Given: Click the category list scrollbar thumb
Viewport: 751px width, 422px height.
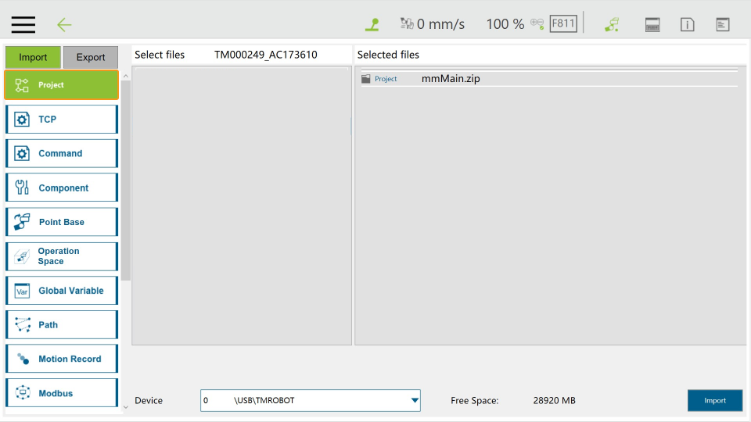Looking at the screenshot, I should pos(125,181).
